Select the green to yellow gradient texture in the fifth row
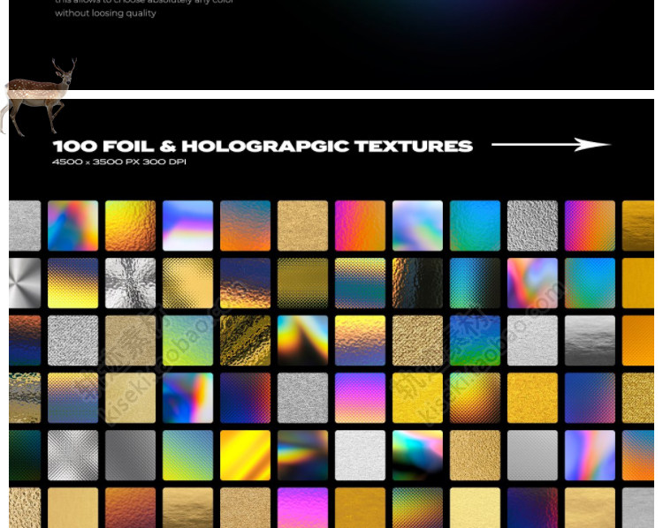663x528 pixels. [x=187, y=456]
